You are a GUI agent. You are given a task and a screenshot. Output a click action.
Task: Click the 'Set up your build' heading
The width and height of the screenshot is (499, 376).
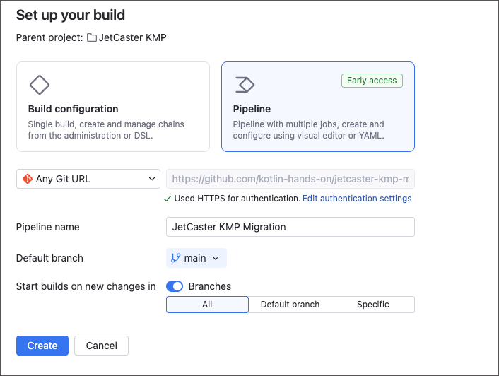click(x=71, y=15)
